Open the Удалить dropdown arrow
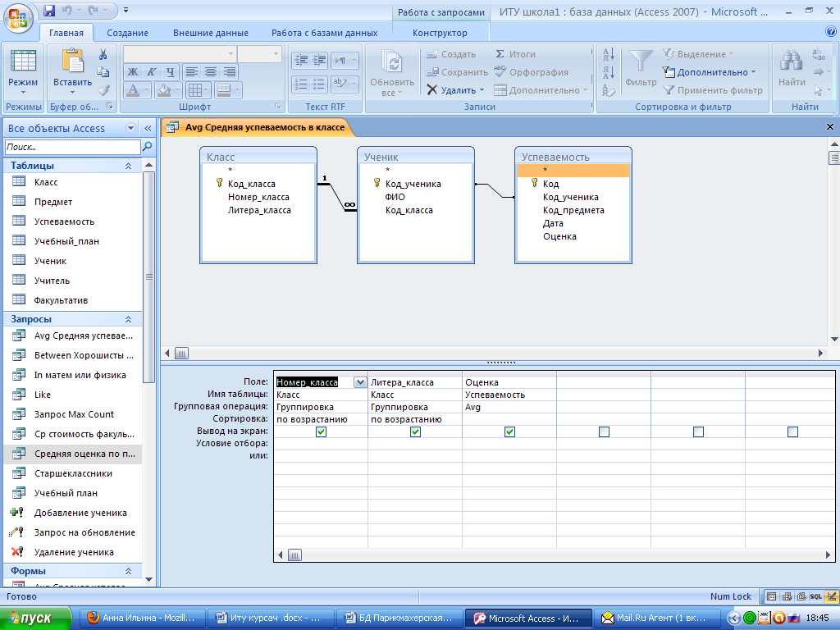The image size is (840, 630). [x=482, y=90]
